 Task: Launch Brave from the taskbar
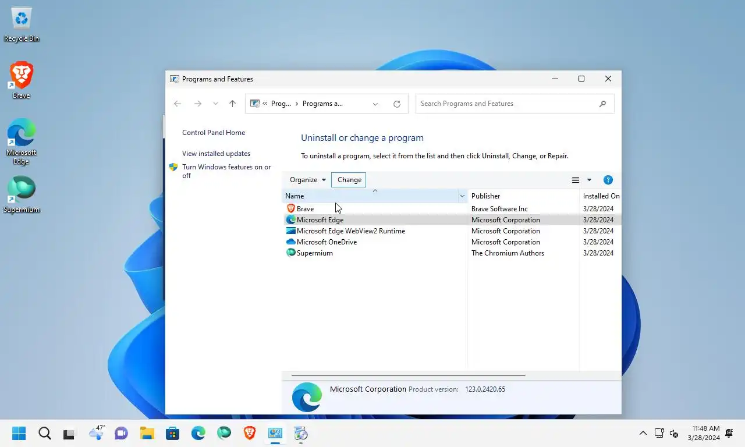tap(250, 433)
